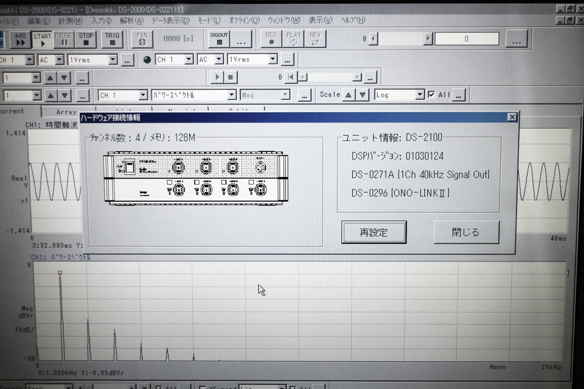
Task: Click DS-0296 [ONO-LINKⅡ] text
Action: point(400,193)
